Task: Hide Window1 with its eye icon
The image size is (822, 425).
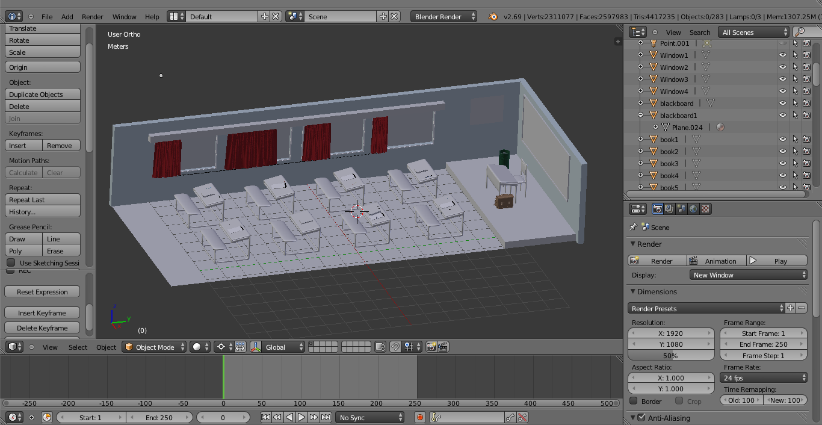Action: coord(783,55)
